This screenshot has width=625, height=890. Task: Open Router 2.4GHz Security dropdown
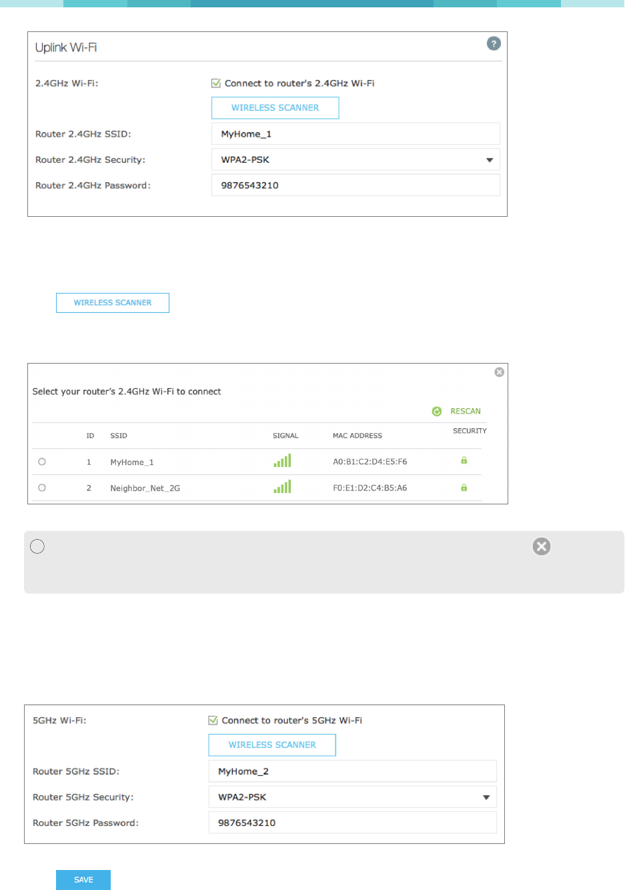356,159
